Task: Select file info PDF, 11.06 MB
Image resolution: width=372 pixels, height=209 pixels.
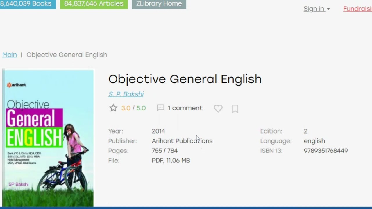Action: click(171, 161)
